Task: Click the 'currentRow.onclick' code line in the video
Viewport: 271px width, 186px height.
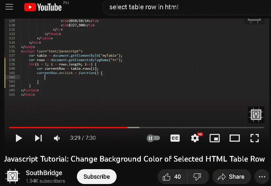Action: [x=70, y=73]
